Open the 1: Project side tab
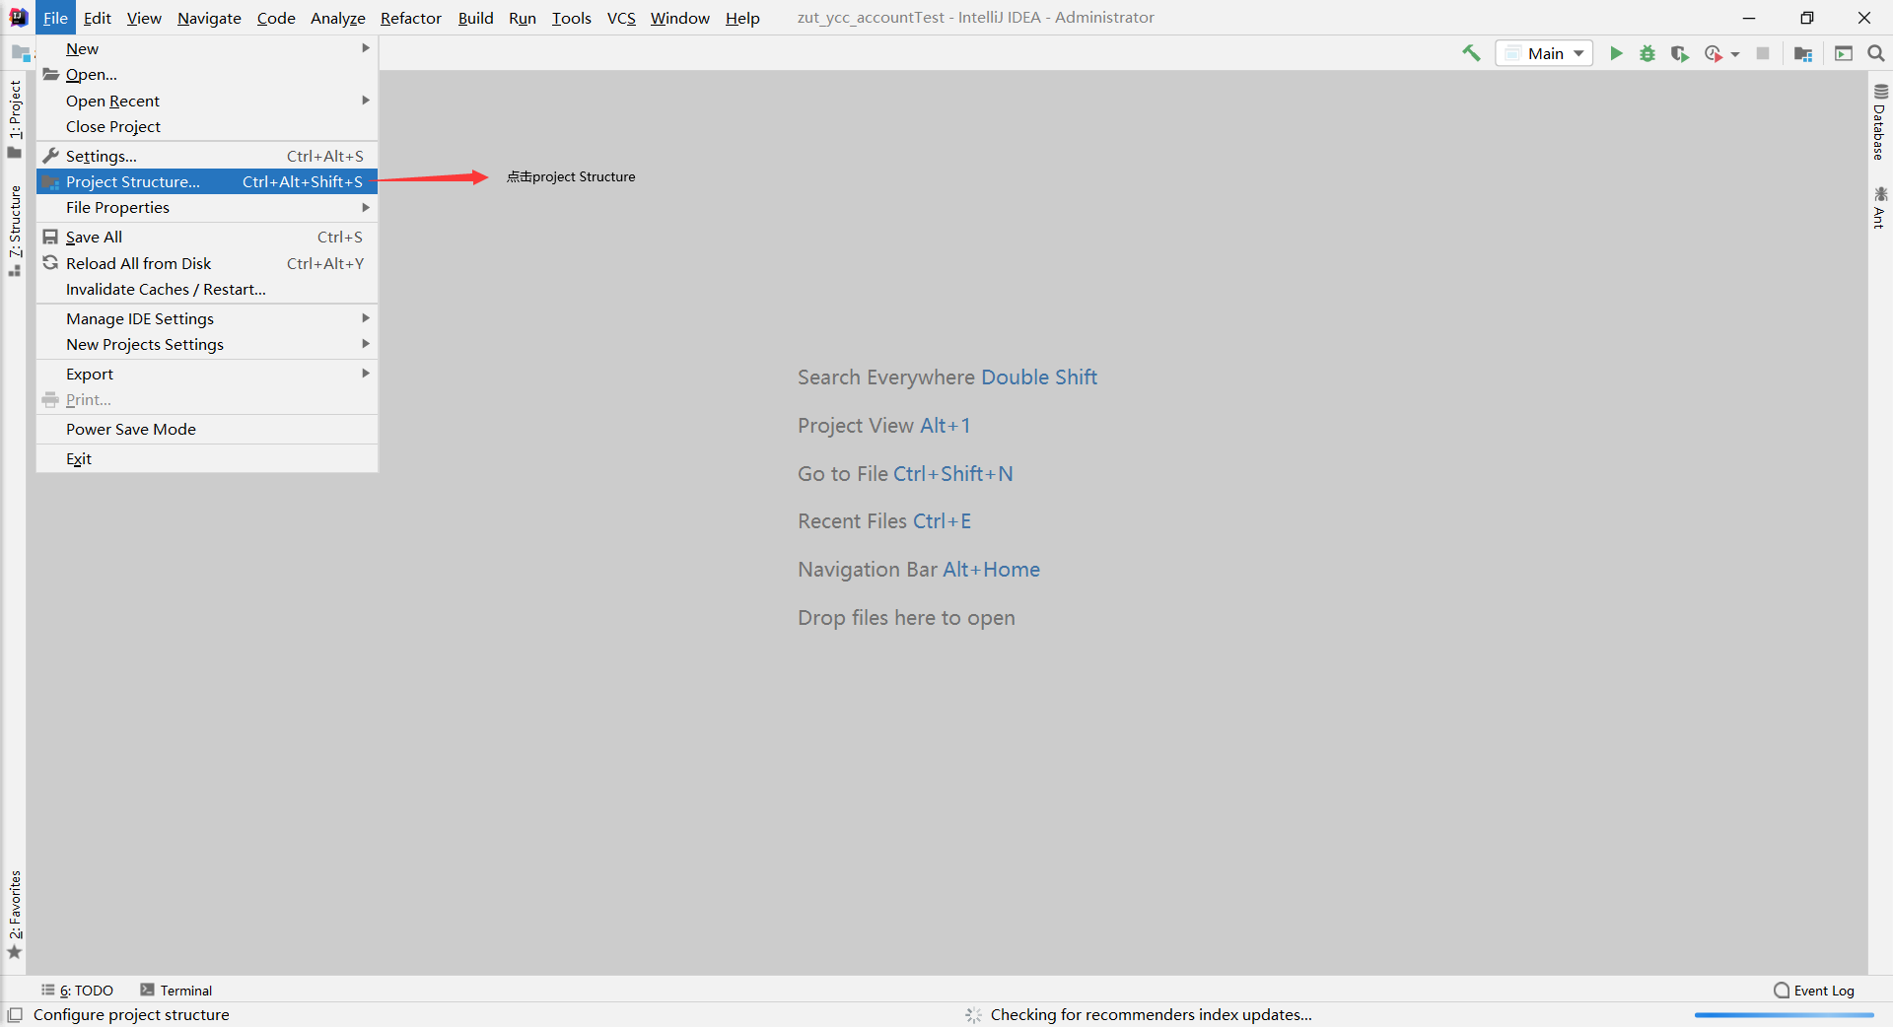Screen dimensions: 1893x1027 click(x=15, y=118)
